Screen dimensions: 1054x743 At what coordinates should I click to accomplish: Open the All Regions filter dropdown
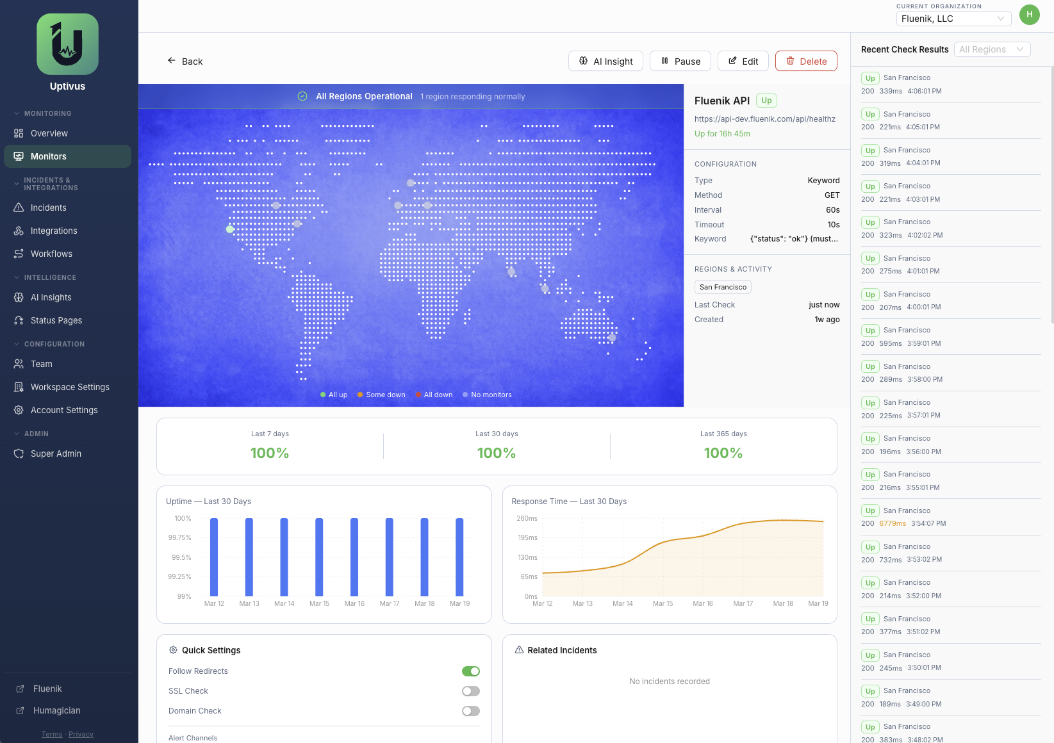click(991, 49)
